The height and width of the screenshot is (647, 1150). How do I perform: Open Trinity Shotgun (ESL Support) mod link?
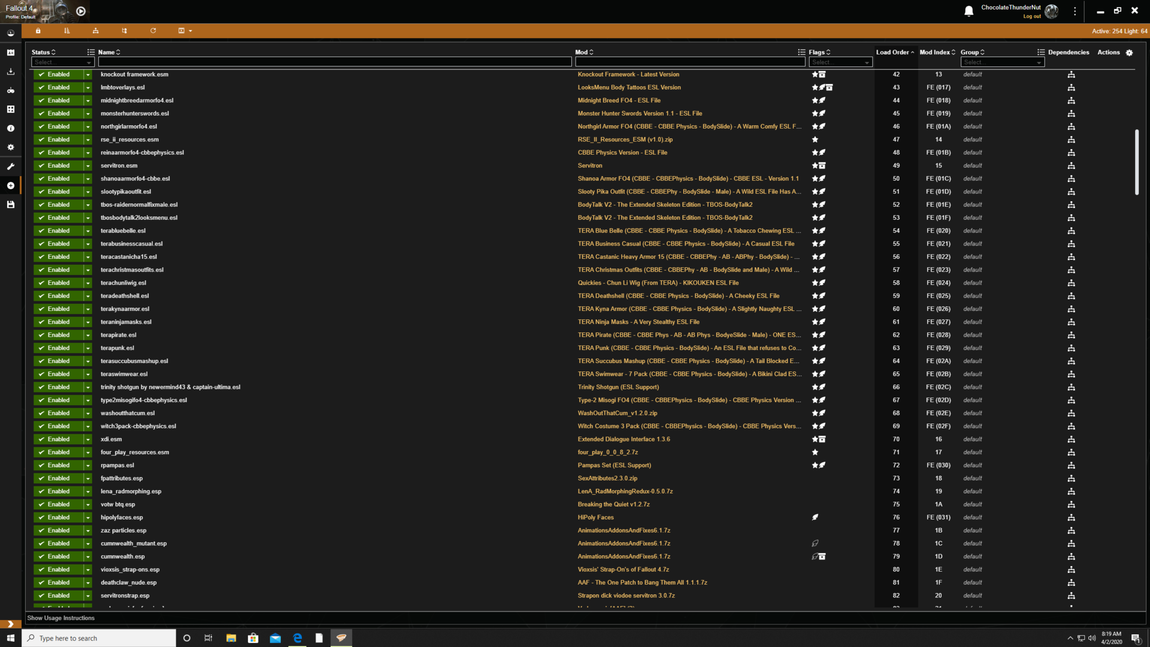[618, 387]
